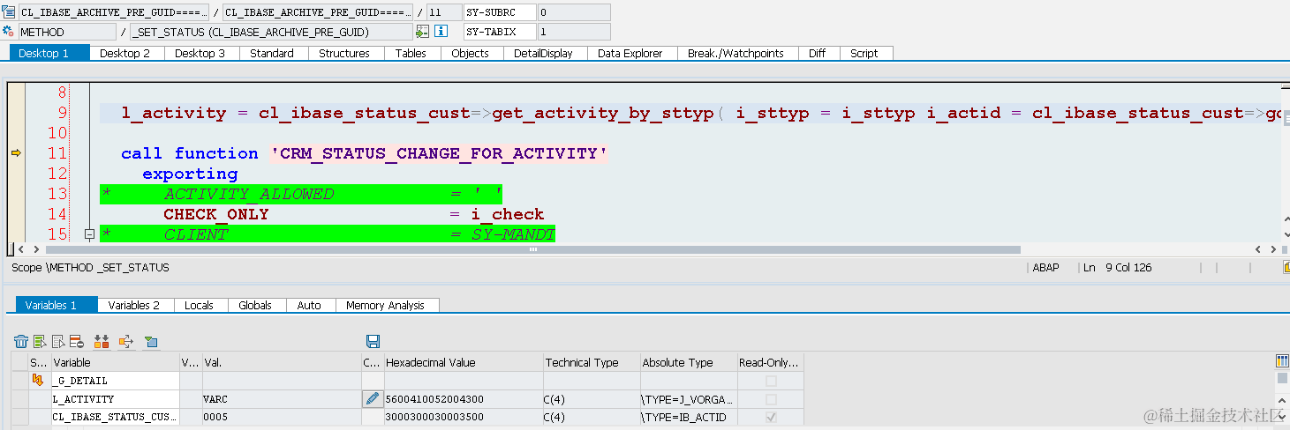Image resolution: width=1290 pixels, height=430 pixels.
Task: Toggle the read-only checkbox for _G_DETAIL row
Action: (771, 381)
